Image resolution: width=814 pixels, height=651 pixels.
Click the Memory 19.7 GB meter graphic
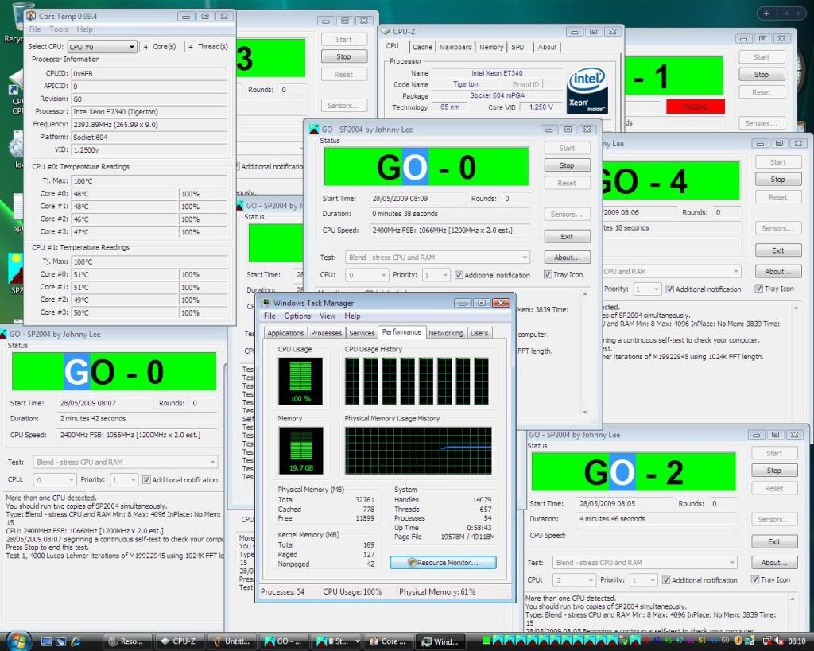[x=300, y=451]
